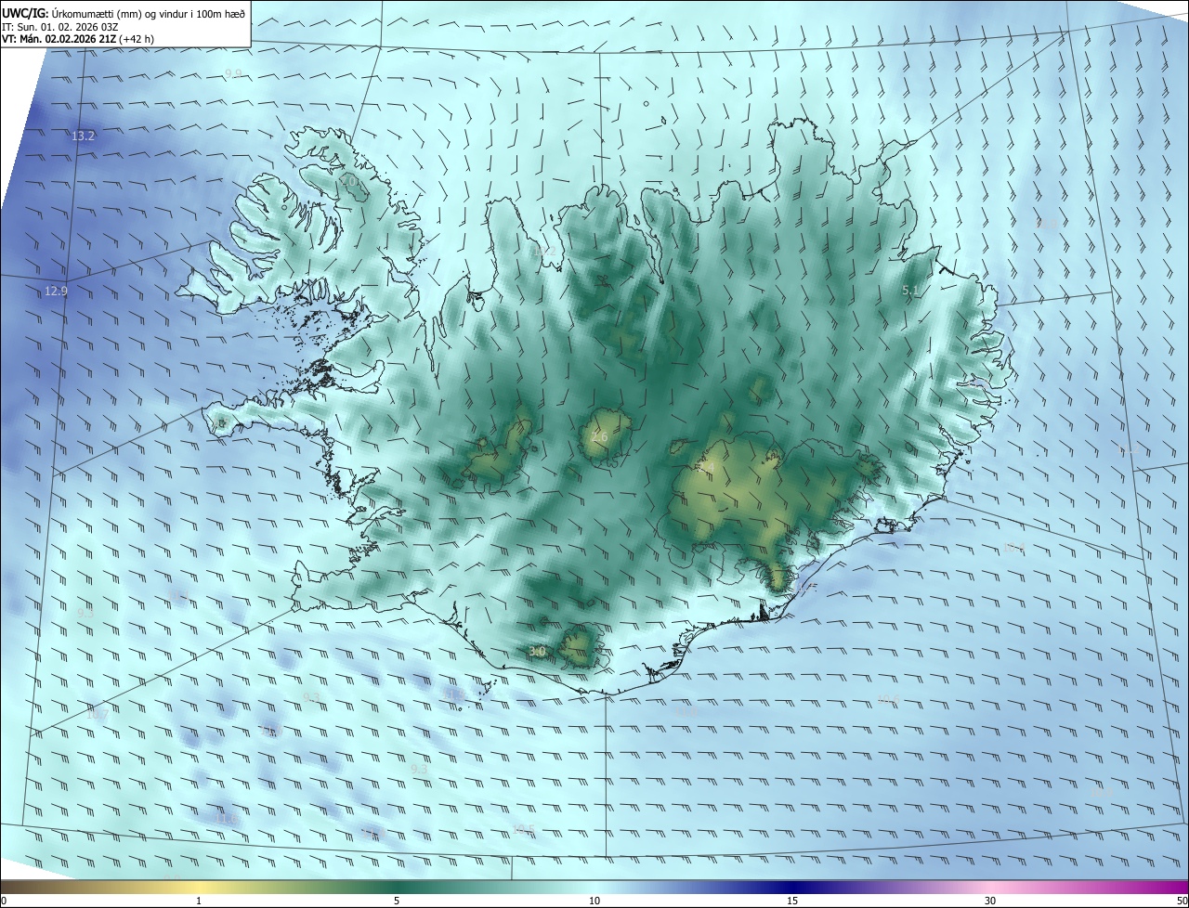1189x908 pixels.
Task: Click the 1 tick on the color scale
Action: [x=199, y=901]
